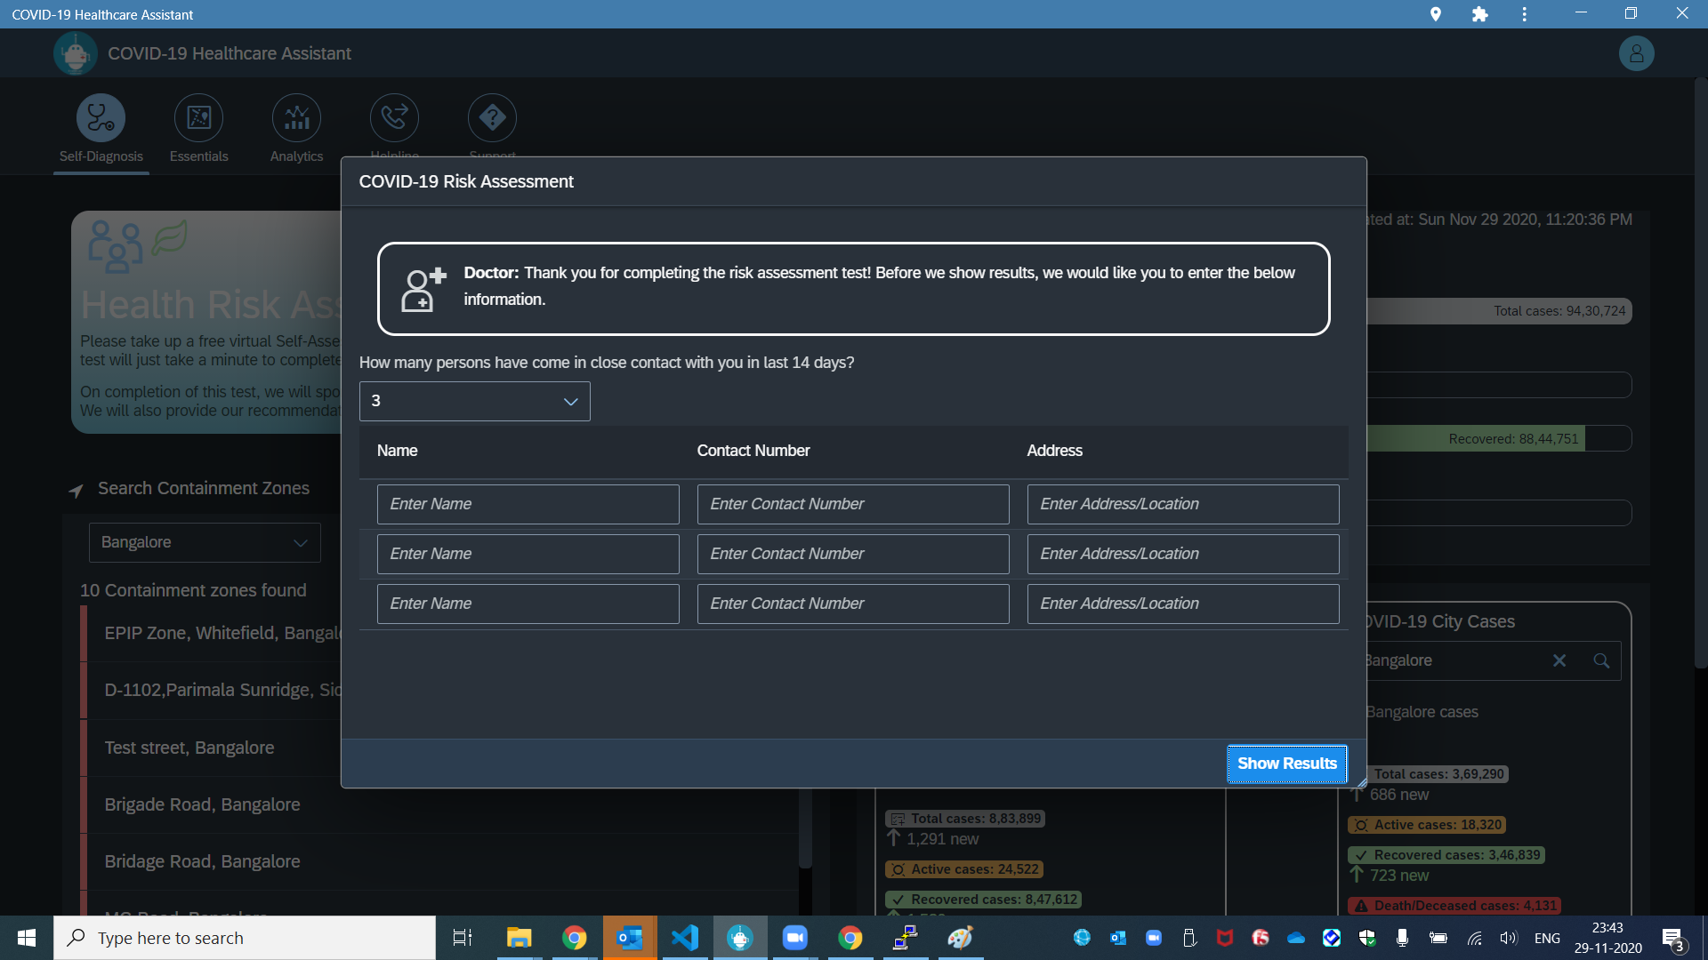Viewport: 1708px width, 960px height.
Task: Click the first row Enter Name field
Action: pyautogui.click(x=528, y=504)
